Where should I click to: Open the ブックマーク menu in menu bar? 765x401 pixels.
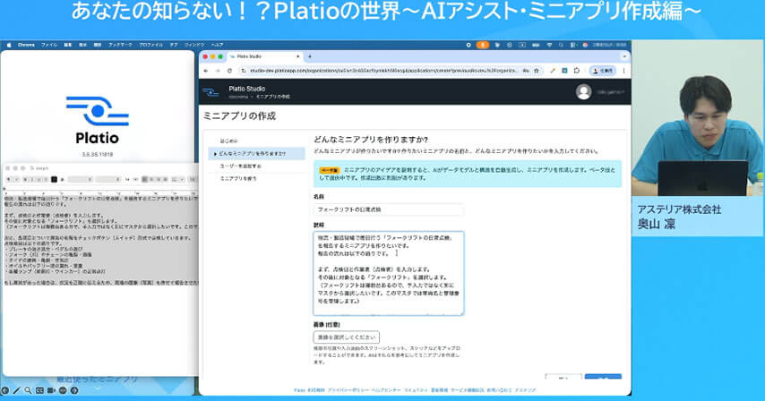coord(120,45)
